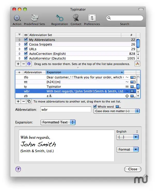Image resolution: width=156 pixels, height=191 pixels.
Task: Select the zb abbreviation row
Action: (x=76, y=96)
